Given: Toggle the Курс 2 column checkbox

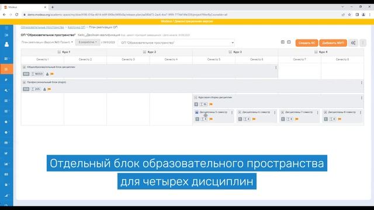Looking at the screenshot, I should 144,52.
